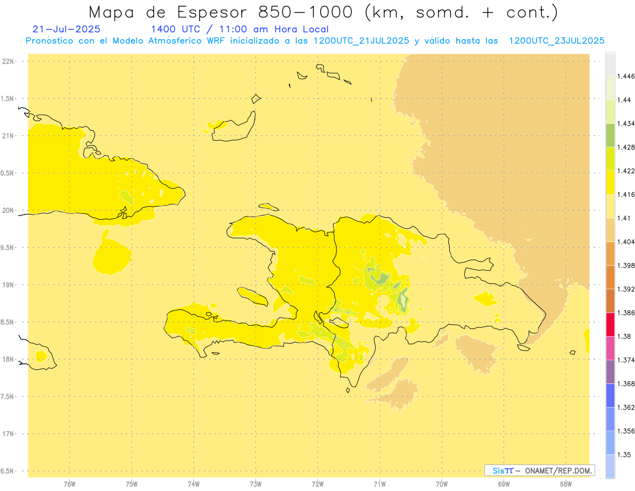This screenshot has height=491, width=635.
Task: Click the 'Sisπ – ONAMET/REP.DOM.' credit box
Action: point(539,470)
